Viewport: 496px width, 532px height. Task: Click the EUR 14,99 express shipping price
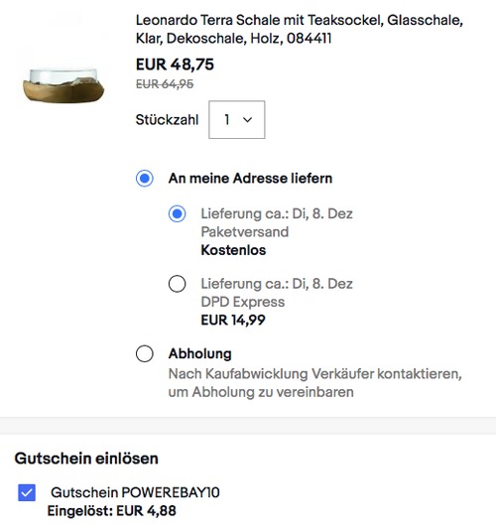pos(233,320)
